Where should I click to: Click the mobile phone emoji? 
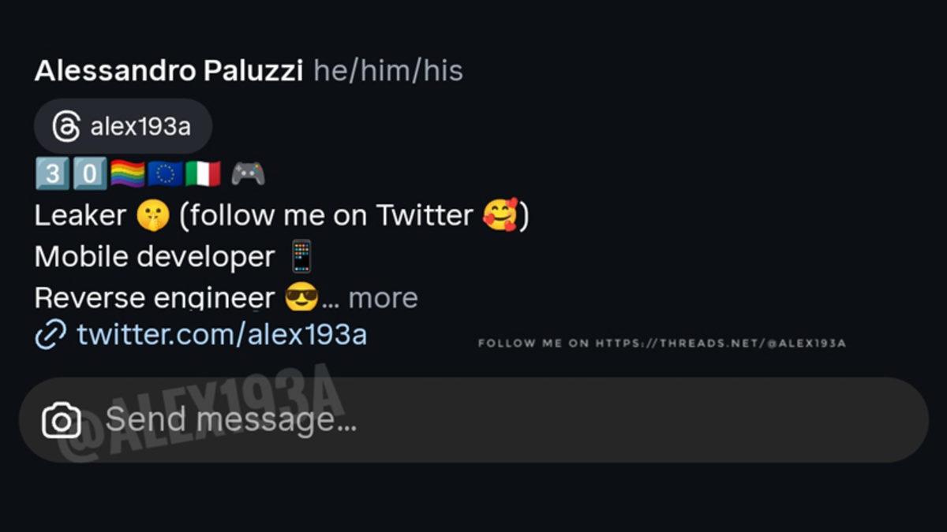[301, 257]
